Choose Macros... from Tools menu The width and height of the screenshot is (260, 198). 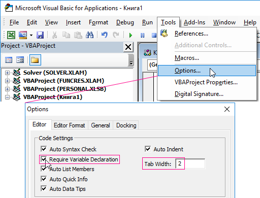[x=207, y=58]
